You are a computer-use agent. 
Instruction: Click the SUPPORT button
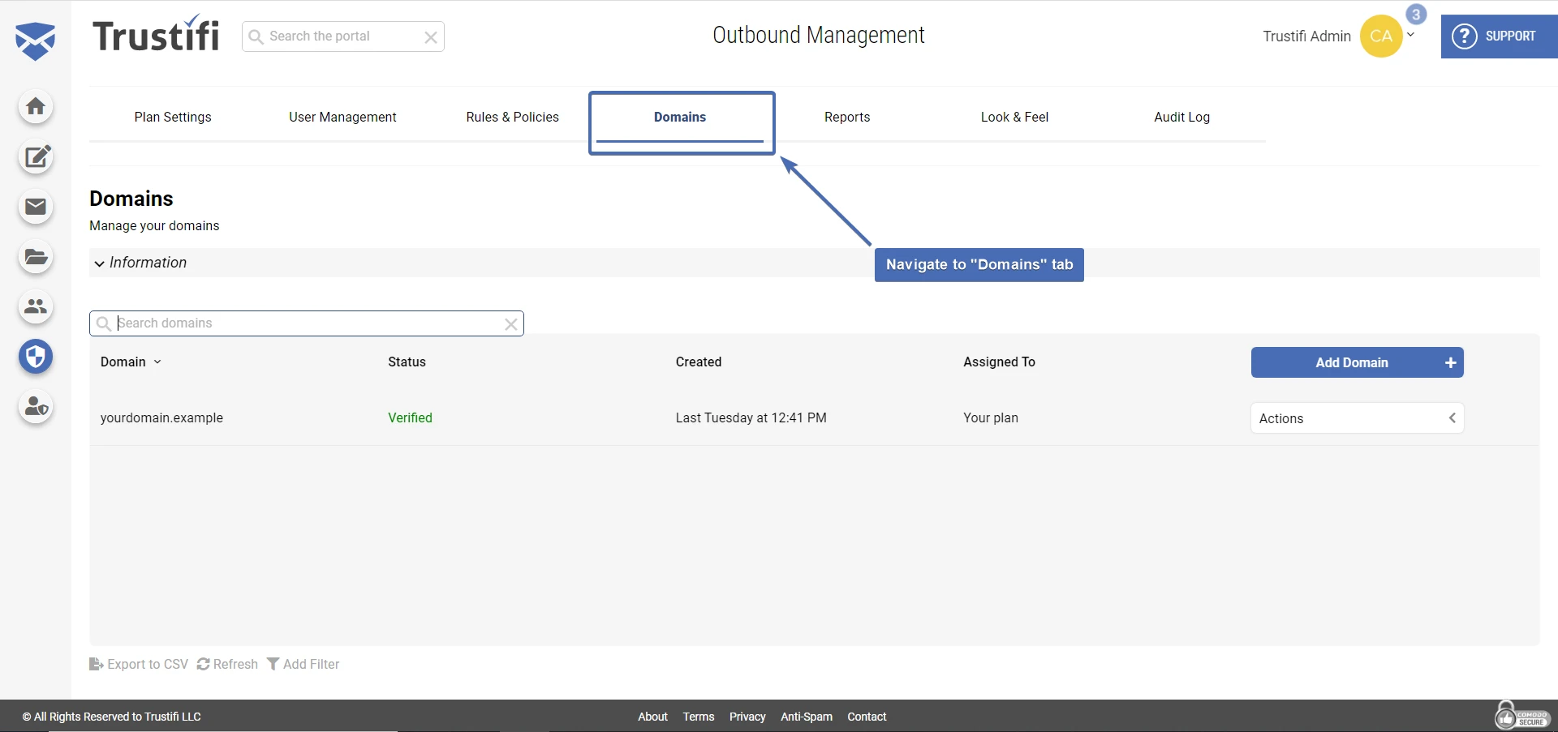pyautogui.click(x=1498, y=36)
